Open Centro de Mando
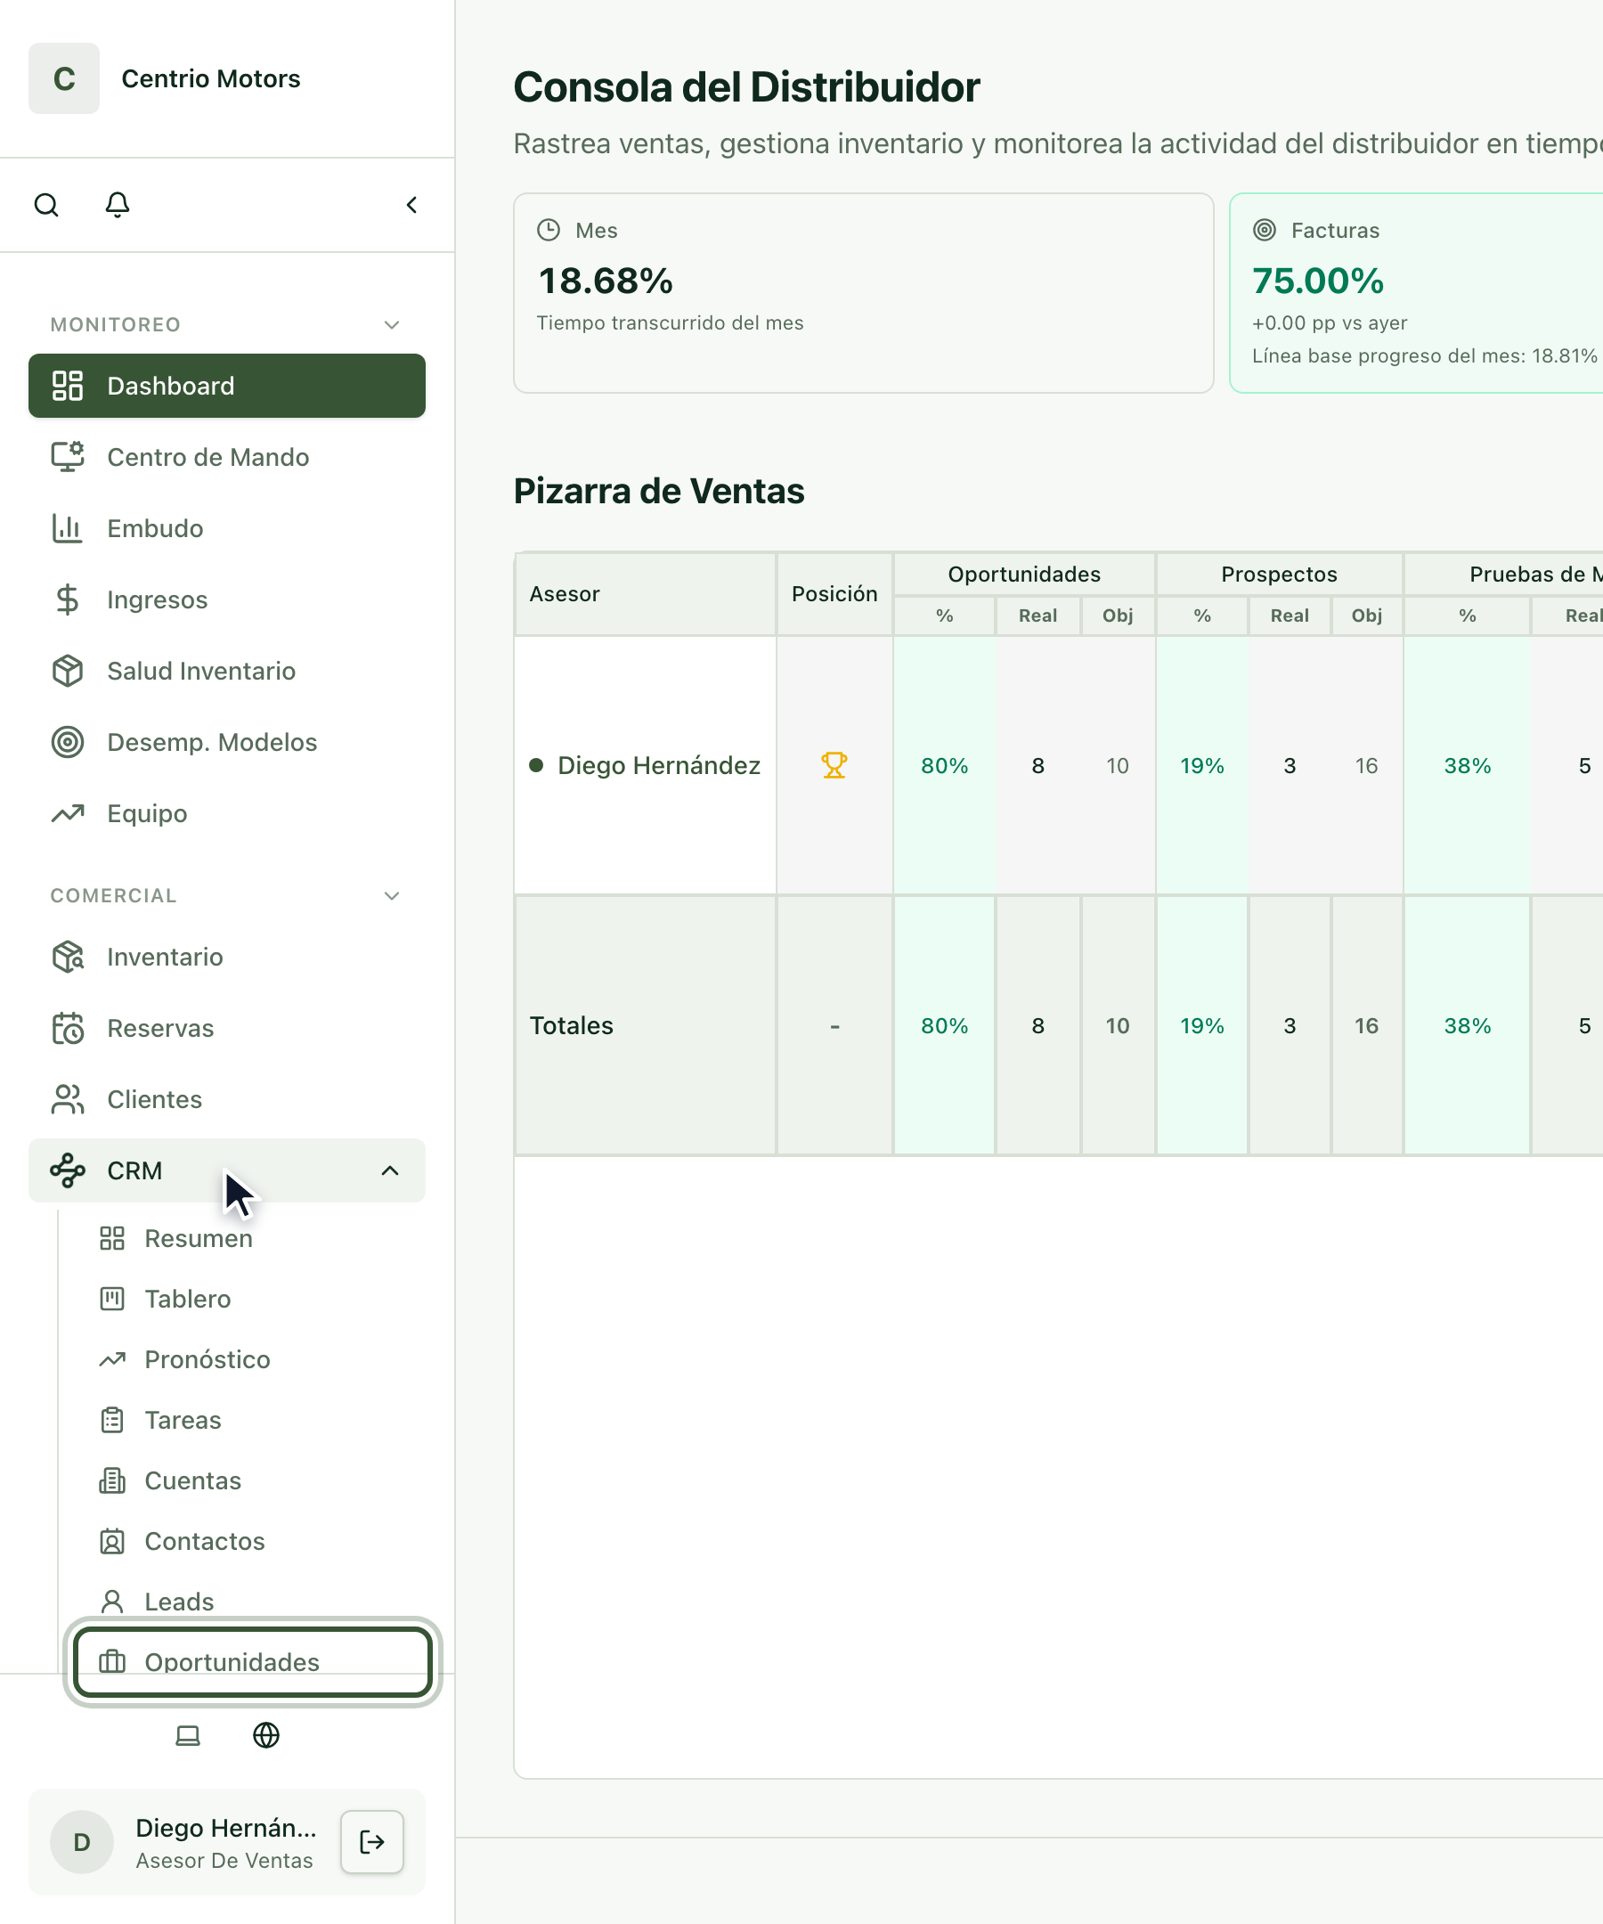1603x1924 pixels. 227,457
